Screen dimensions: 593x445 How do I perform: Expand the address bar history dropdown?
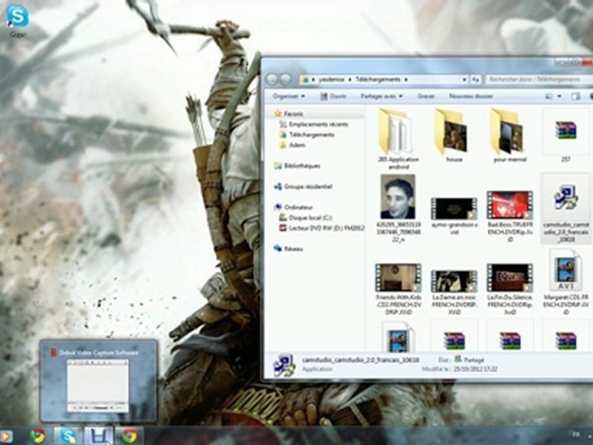pyautogui.click(x=464, y=80)
